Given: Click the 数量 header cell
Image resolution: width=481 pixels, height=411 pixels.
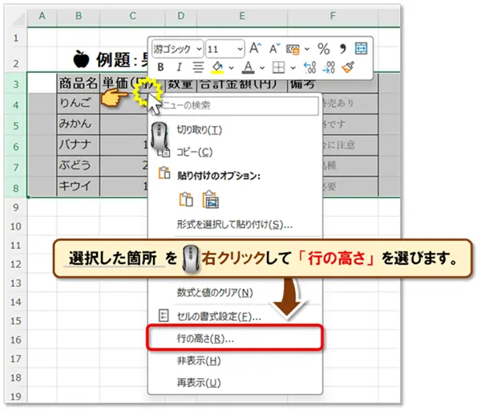Looking at the screenshot, I should (x=181, y=85).
